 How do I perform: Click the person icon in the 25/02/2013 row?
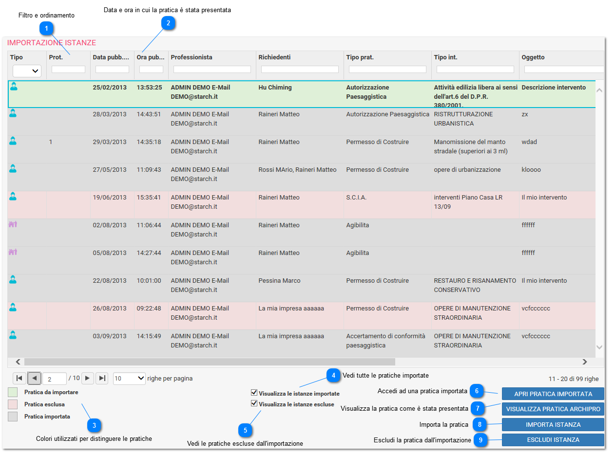click(13, 87)
